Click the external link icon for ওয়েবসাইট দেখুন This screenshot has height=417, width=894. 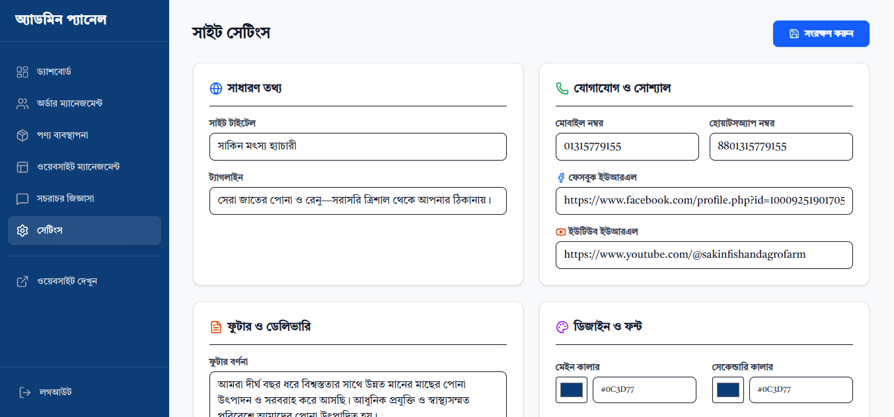pyautogui.click(x=22, y=281)
